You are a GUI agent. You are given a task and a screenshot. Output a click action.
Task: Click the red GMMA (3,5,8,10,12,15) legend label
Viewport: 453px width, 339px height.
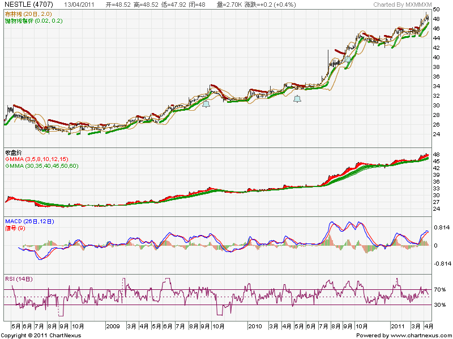[37, 159]
